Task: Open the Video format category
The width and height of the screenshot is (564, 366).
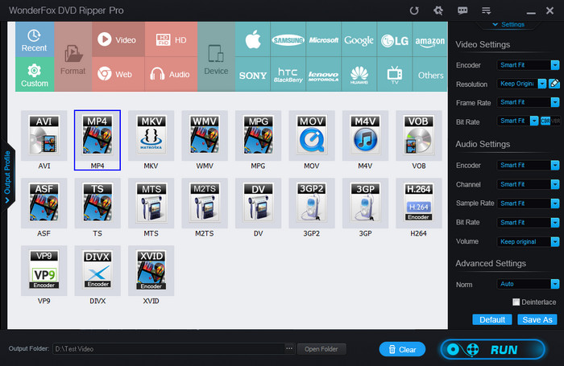Action: click(118, 39)
